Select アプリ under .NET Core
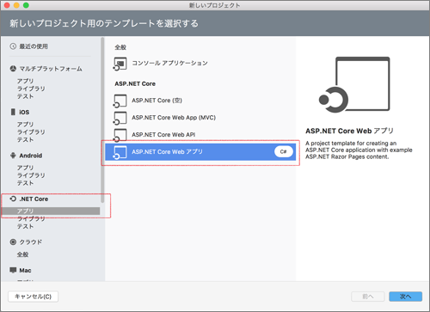430x312 pixels. 51,211
